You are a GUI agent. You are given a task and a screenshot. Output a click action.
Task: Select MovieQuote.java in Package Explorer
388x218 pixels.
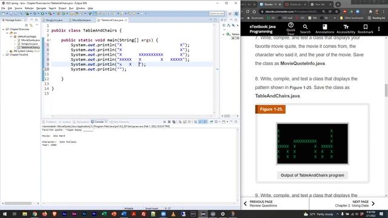point(30,40)
